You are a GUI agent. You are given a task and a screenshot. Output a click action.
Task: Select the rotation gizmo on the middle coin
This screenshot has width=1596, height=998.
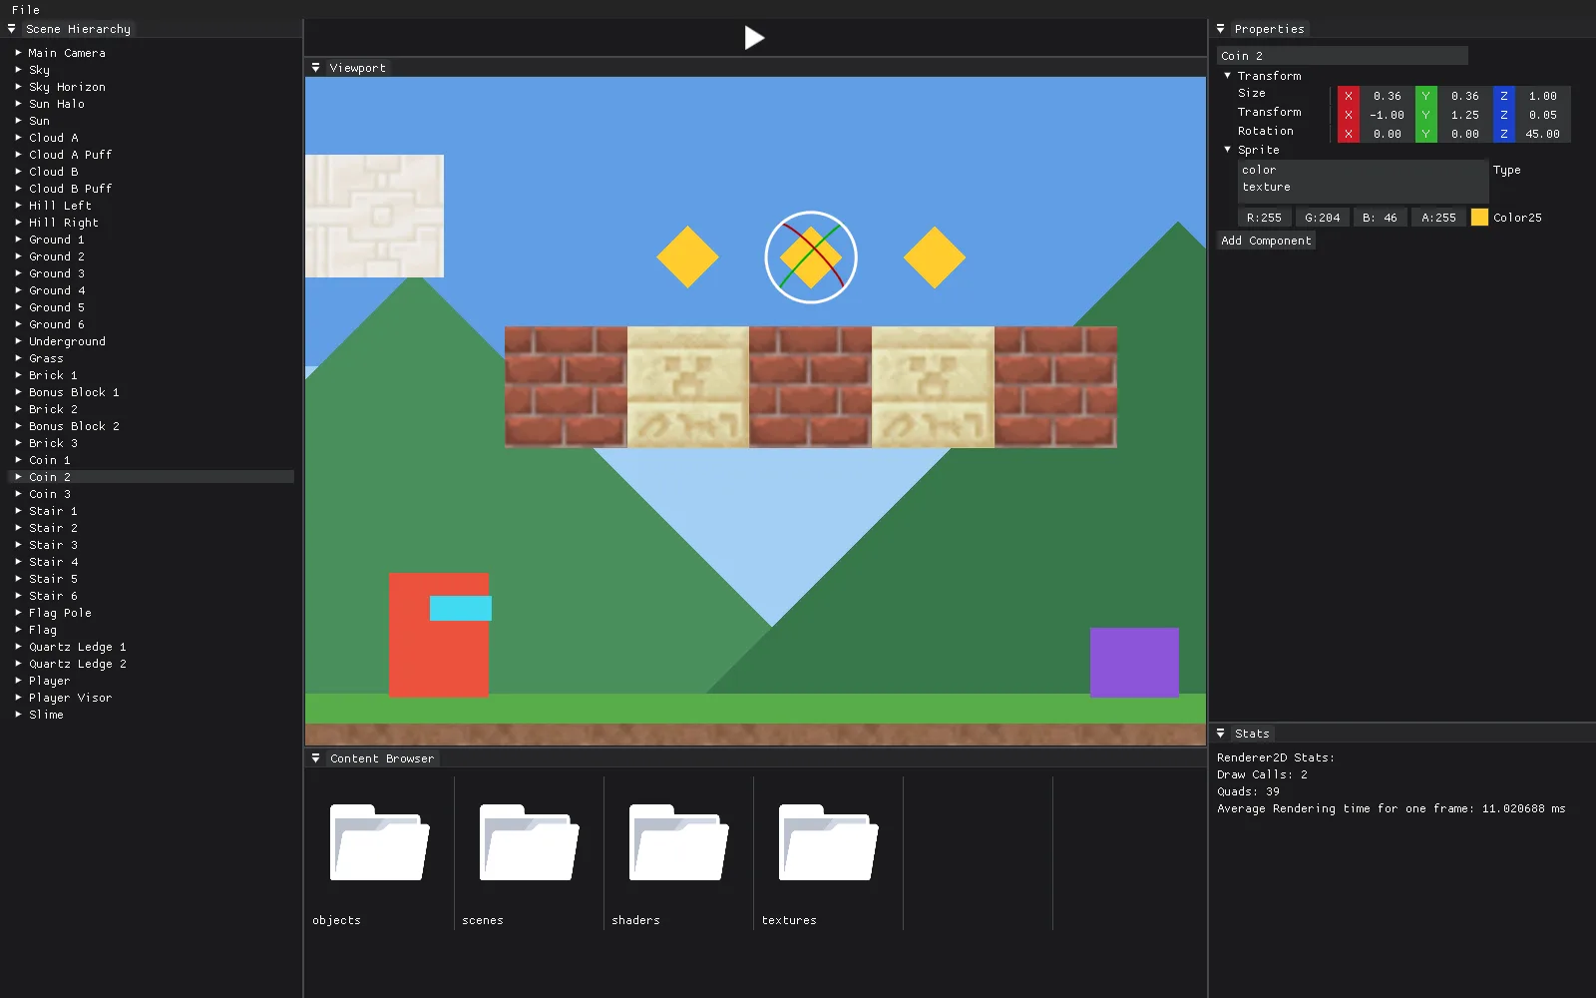(811, 257)
